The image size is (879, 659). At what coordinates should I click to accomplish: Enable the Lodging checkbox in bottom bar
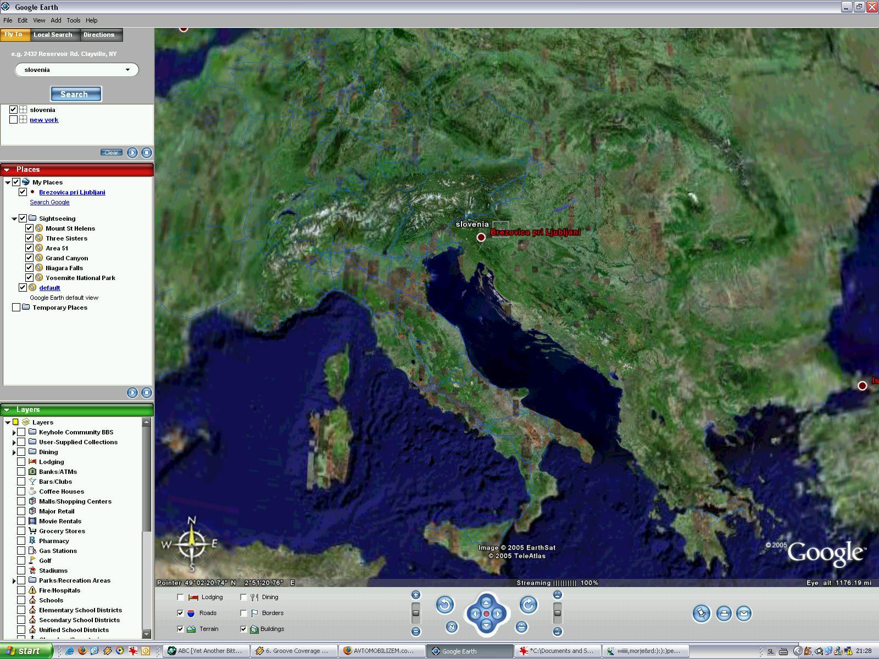pyautogui.click(x=180, y=597)
